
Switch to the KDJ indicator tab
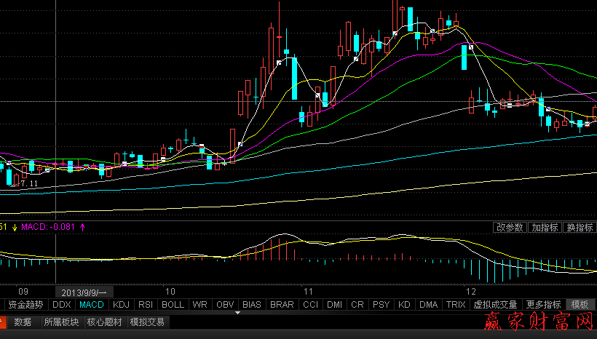pyautogui.click(x=121, y=305)
